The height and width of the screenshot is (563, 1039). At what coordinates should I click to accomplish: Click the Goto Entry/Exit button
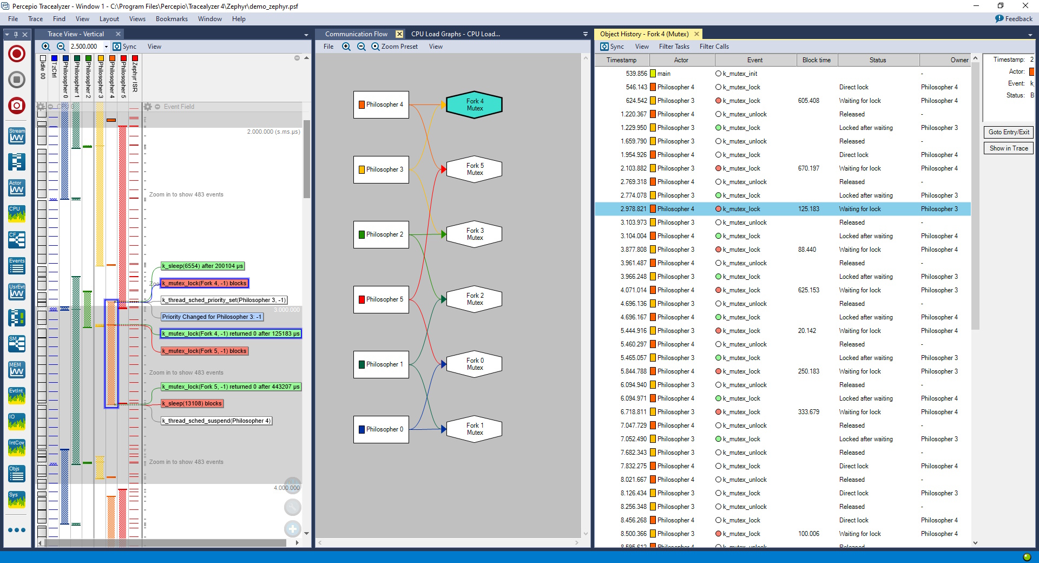[x=1008, y=132]
